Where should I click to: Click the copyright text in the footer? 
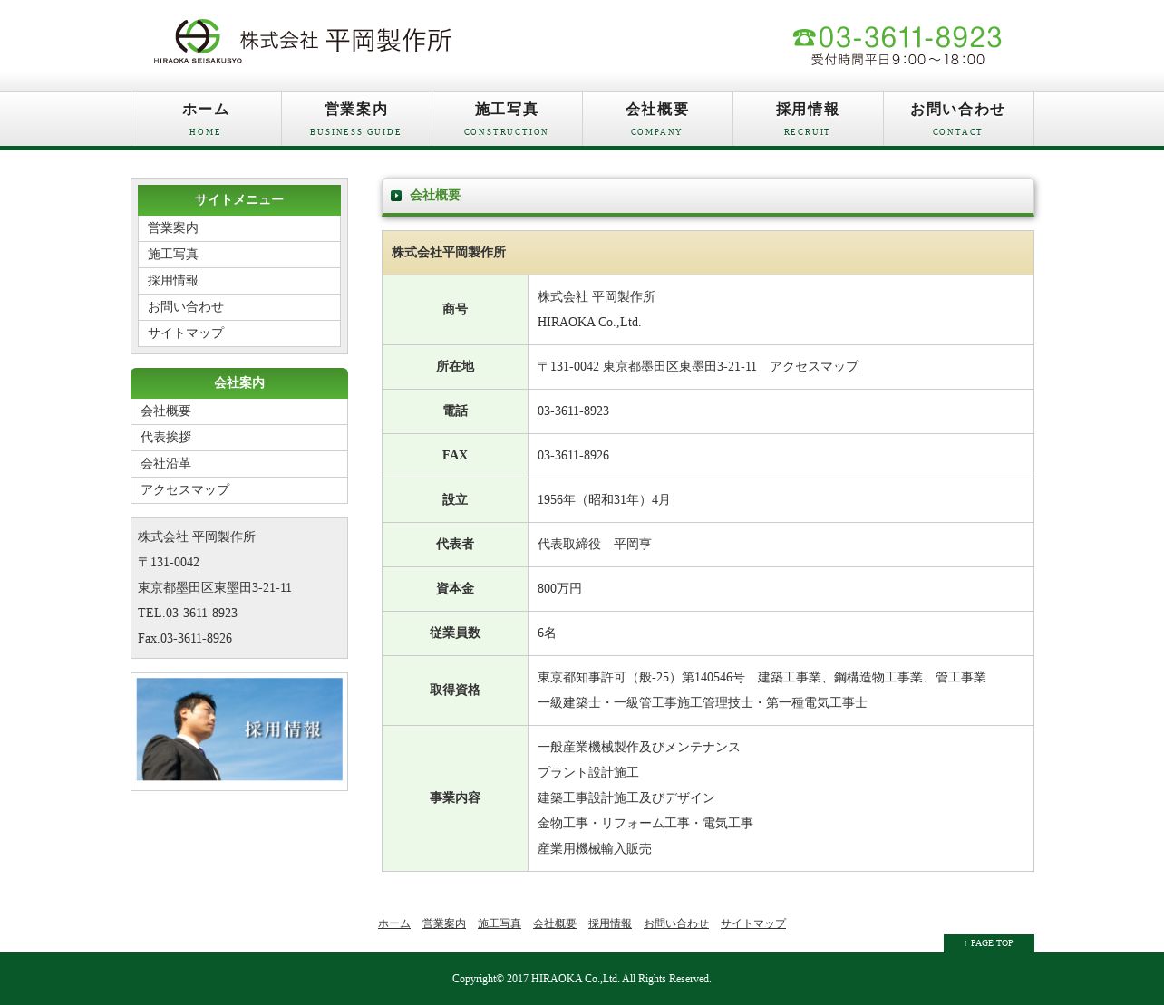[582, 979]
